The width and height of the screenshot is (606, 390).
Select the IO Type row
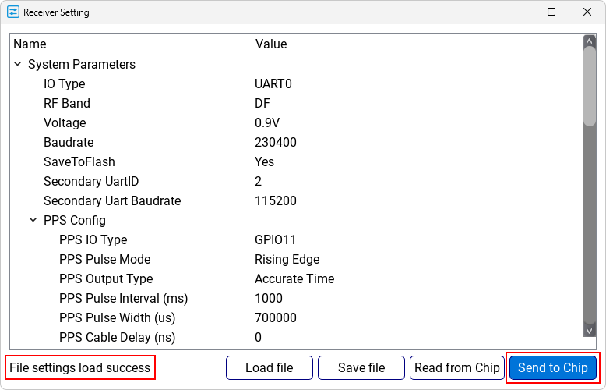pos(65,84)
